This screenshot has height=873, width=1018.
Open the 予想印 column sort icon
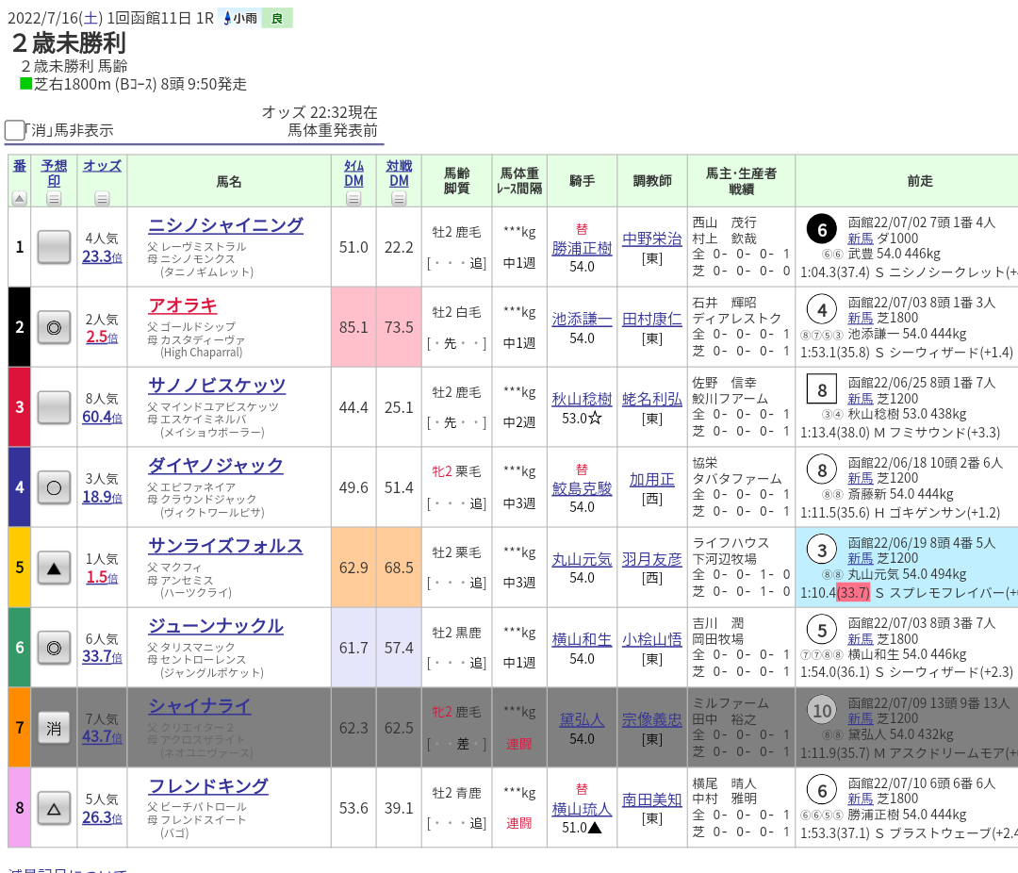(54, 199)
